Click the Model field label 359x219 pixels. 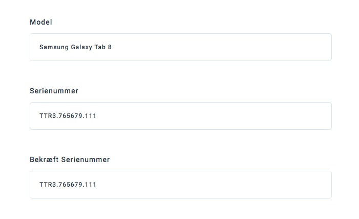click(x=41, y=22)
